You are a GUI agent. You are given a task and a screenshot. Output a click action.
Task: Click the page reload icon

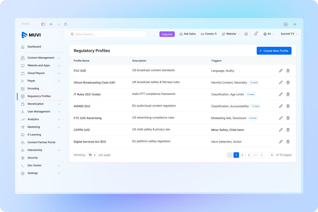[x=66, y=24]
